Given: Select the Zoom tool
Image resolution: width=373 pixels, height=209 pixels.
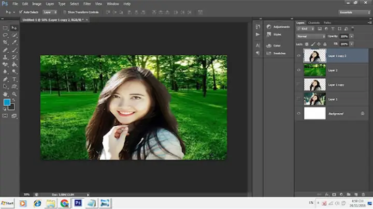Looking at the screenshot, I should click(x=15, y=94).
